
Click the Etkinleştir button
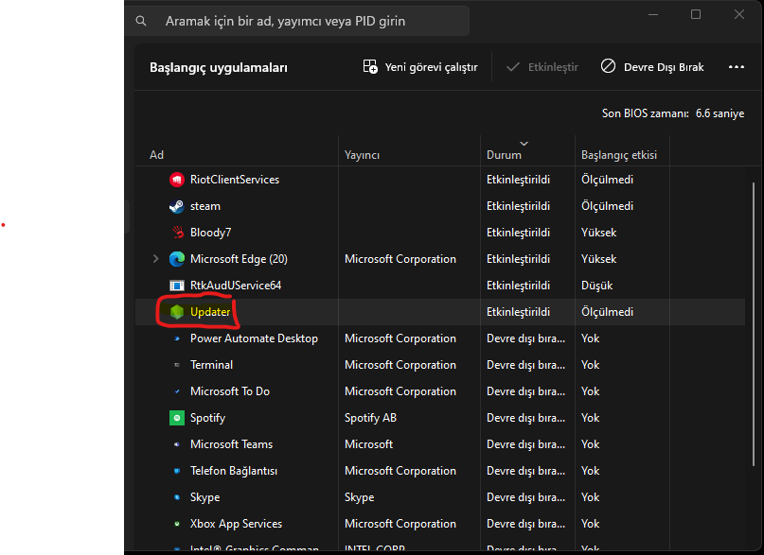[x=542, y=67]
